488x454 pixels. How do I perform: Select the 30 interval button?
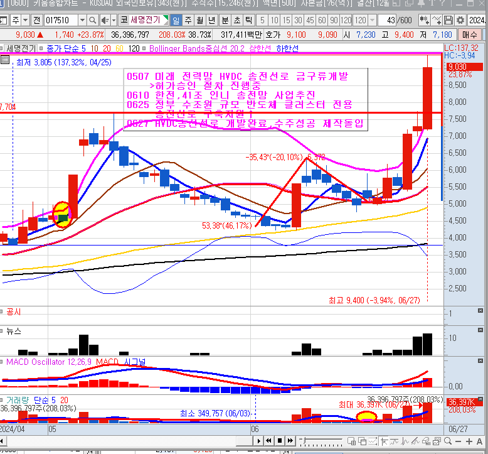click(298, 21)
